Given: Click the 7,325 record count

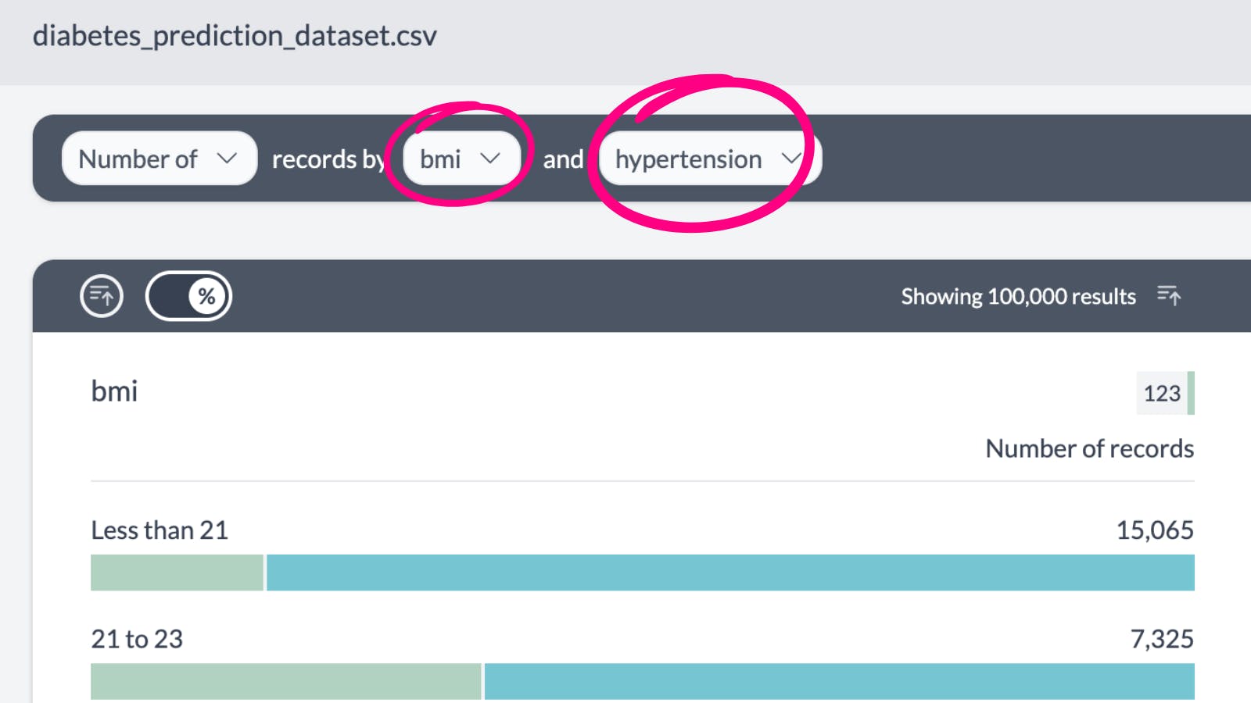Looking at the screenshot, I should pyautogui.click(x=1162, y=639).
